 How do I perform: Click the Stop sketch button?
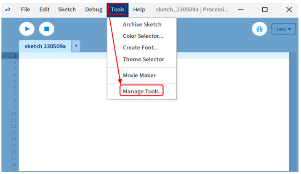pyautogui.click(x=46, y=29)
